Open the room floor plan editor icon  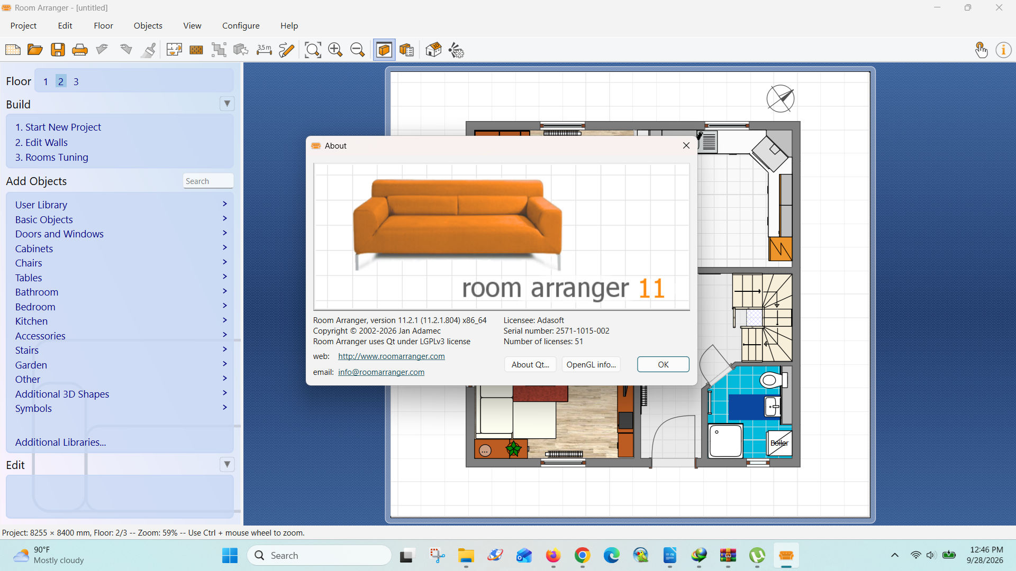(174, 50)
